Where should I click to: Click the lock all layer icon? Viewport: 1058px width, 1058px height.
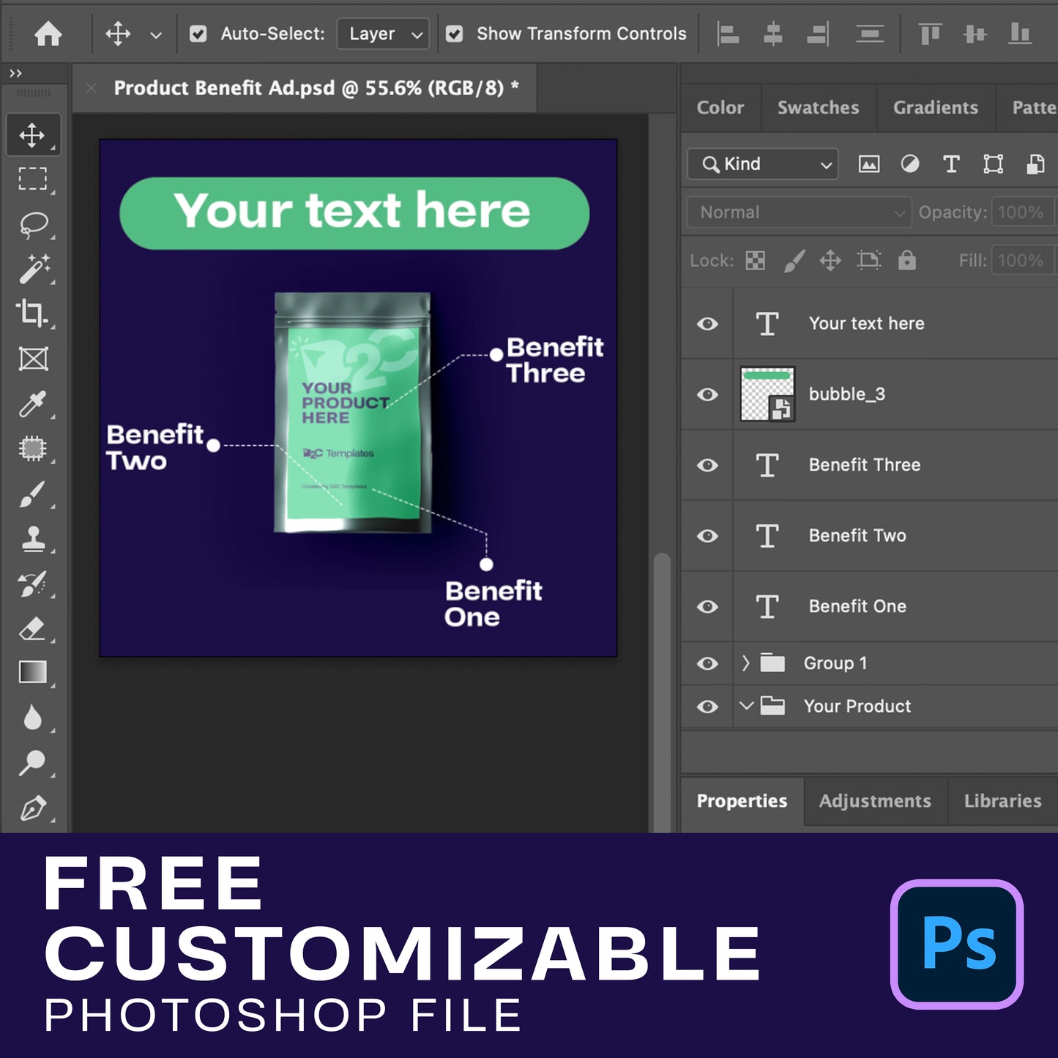tap(906, 261)
